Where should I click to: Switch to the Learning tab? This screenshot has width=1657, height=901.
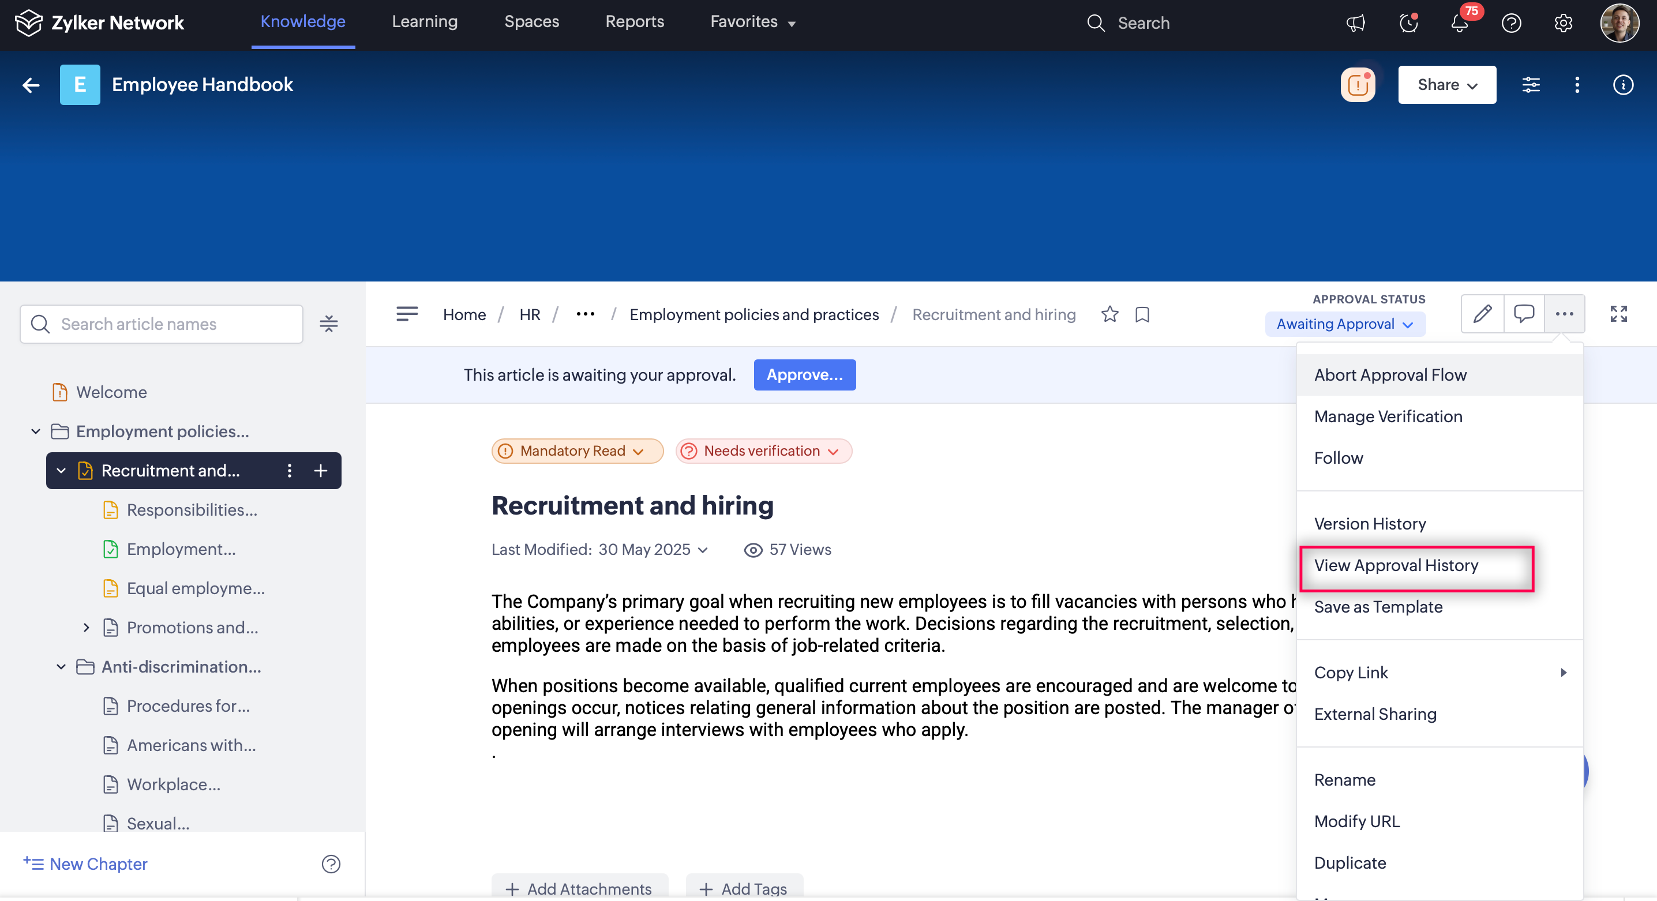coord(425,22)
